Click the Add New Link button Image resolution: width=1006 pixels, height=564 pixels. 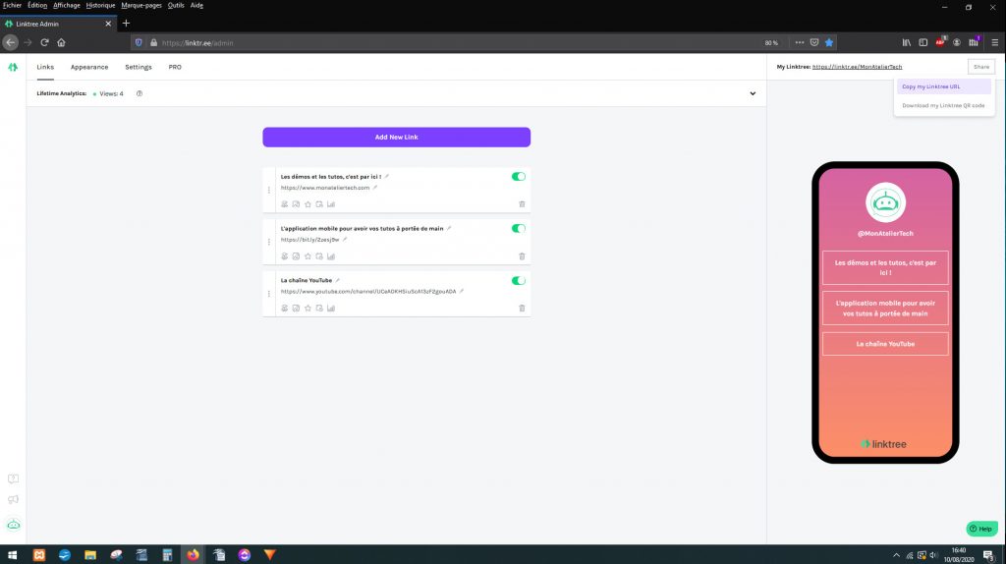pyautogui.click(x=397, y=137)
